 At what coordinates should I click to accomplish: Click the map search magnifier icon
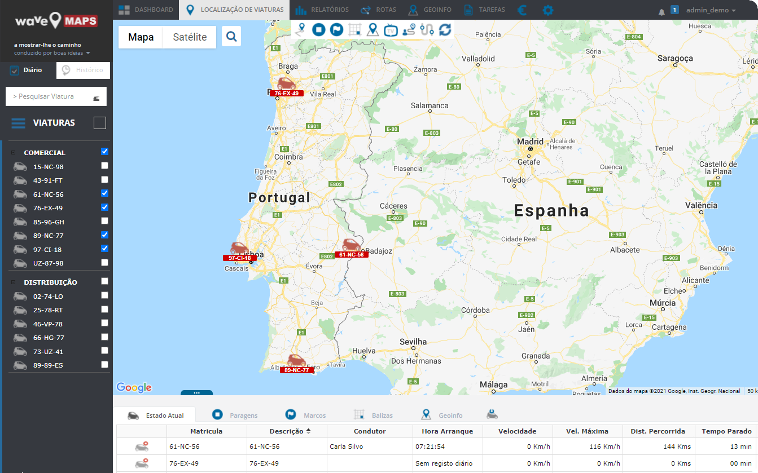(x=231, y=37)
